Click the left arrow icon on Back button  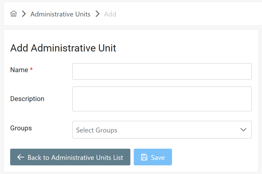click(x=20, y=157)
